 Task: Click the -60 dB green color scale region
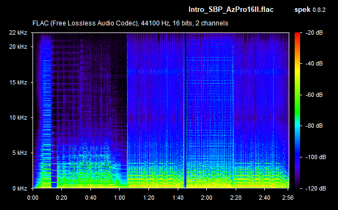[x=297, y=95]
